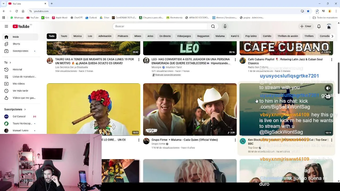The height and width of the screenshot is (191, 340).
Task: Open the Whatsapp bookmark
Action: coord(17,18)
